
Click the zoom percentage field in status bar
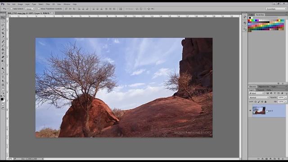coord(10,159)
